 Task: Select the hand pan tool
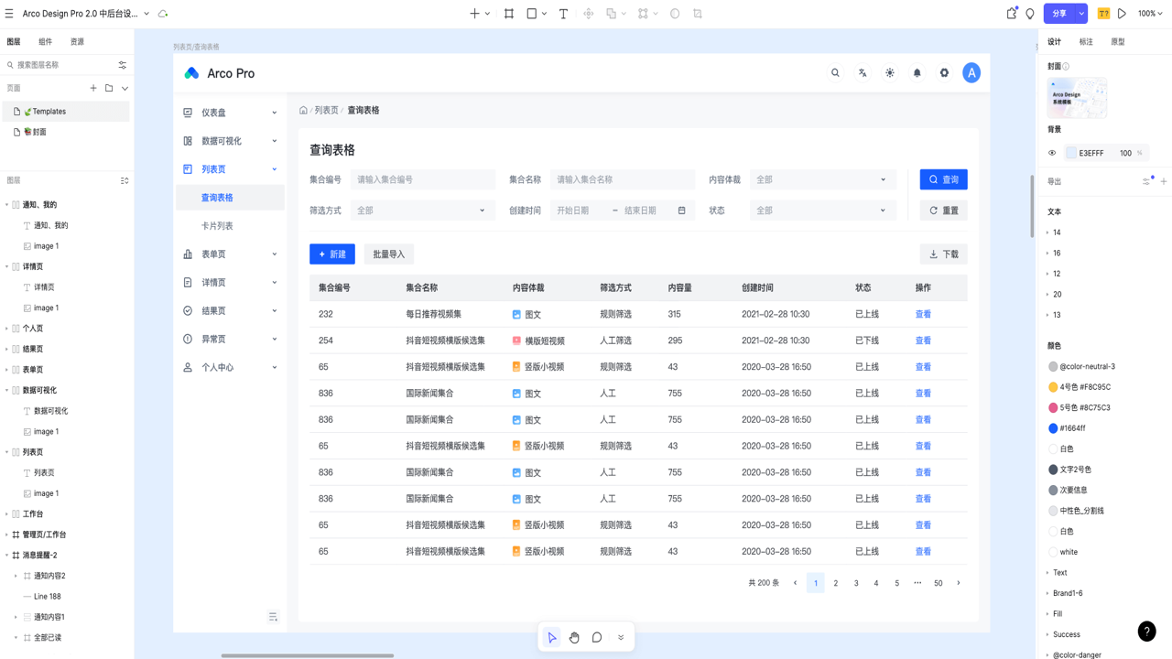pyautogui.click(x=574, y=638)
